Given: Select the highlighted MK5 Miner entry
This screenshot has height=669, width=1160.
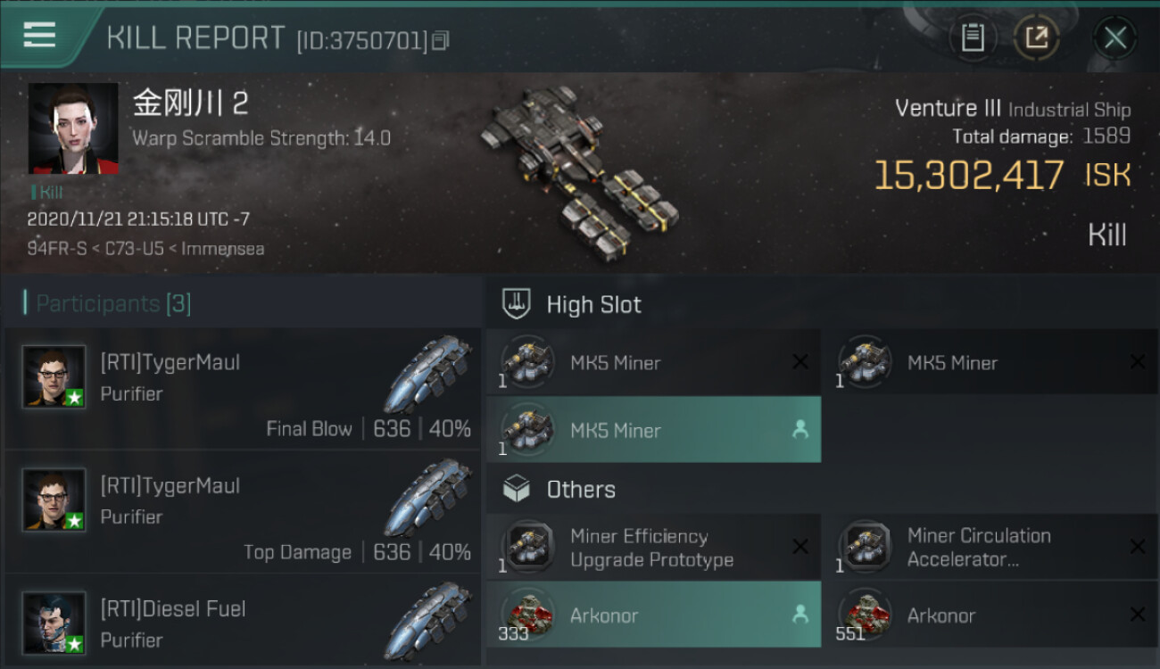Looking at the screenshot, I should coord(653,430).
